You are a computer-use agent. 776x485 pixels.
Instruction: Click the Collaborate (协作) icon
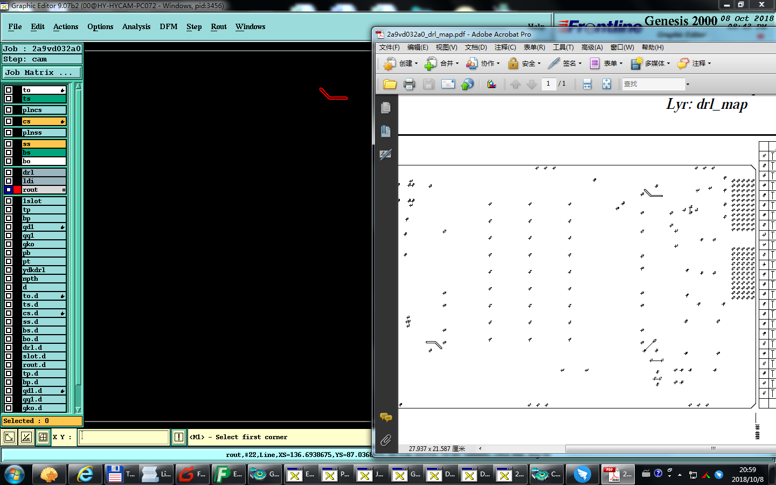click(472, 64)
